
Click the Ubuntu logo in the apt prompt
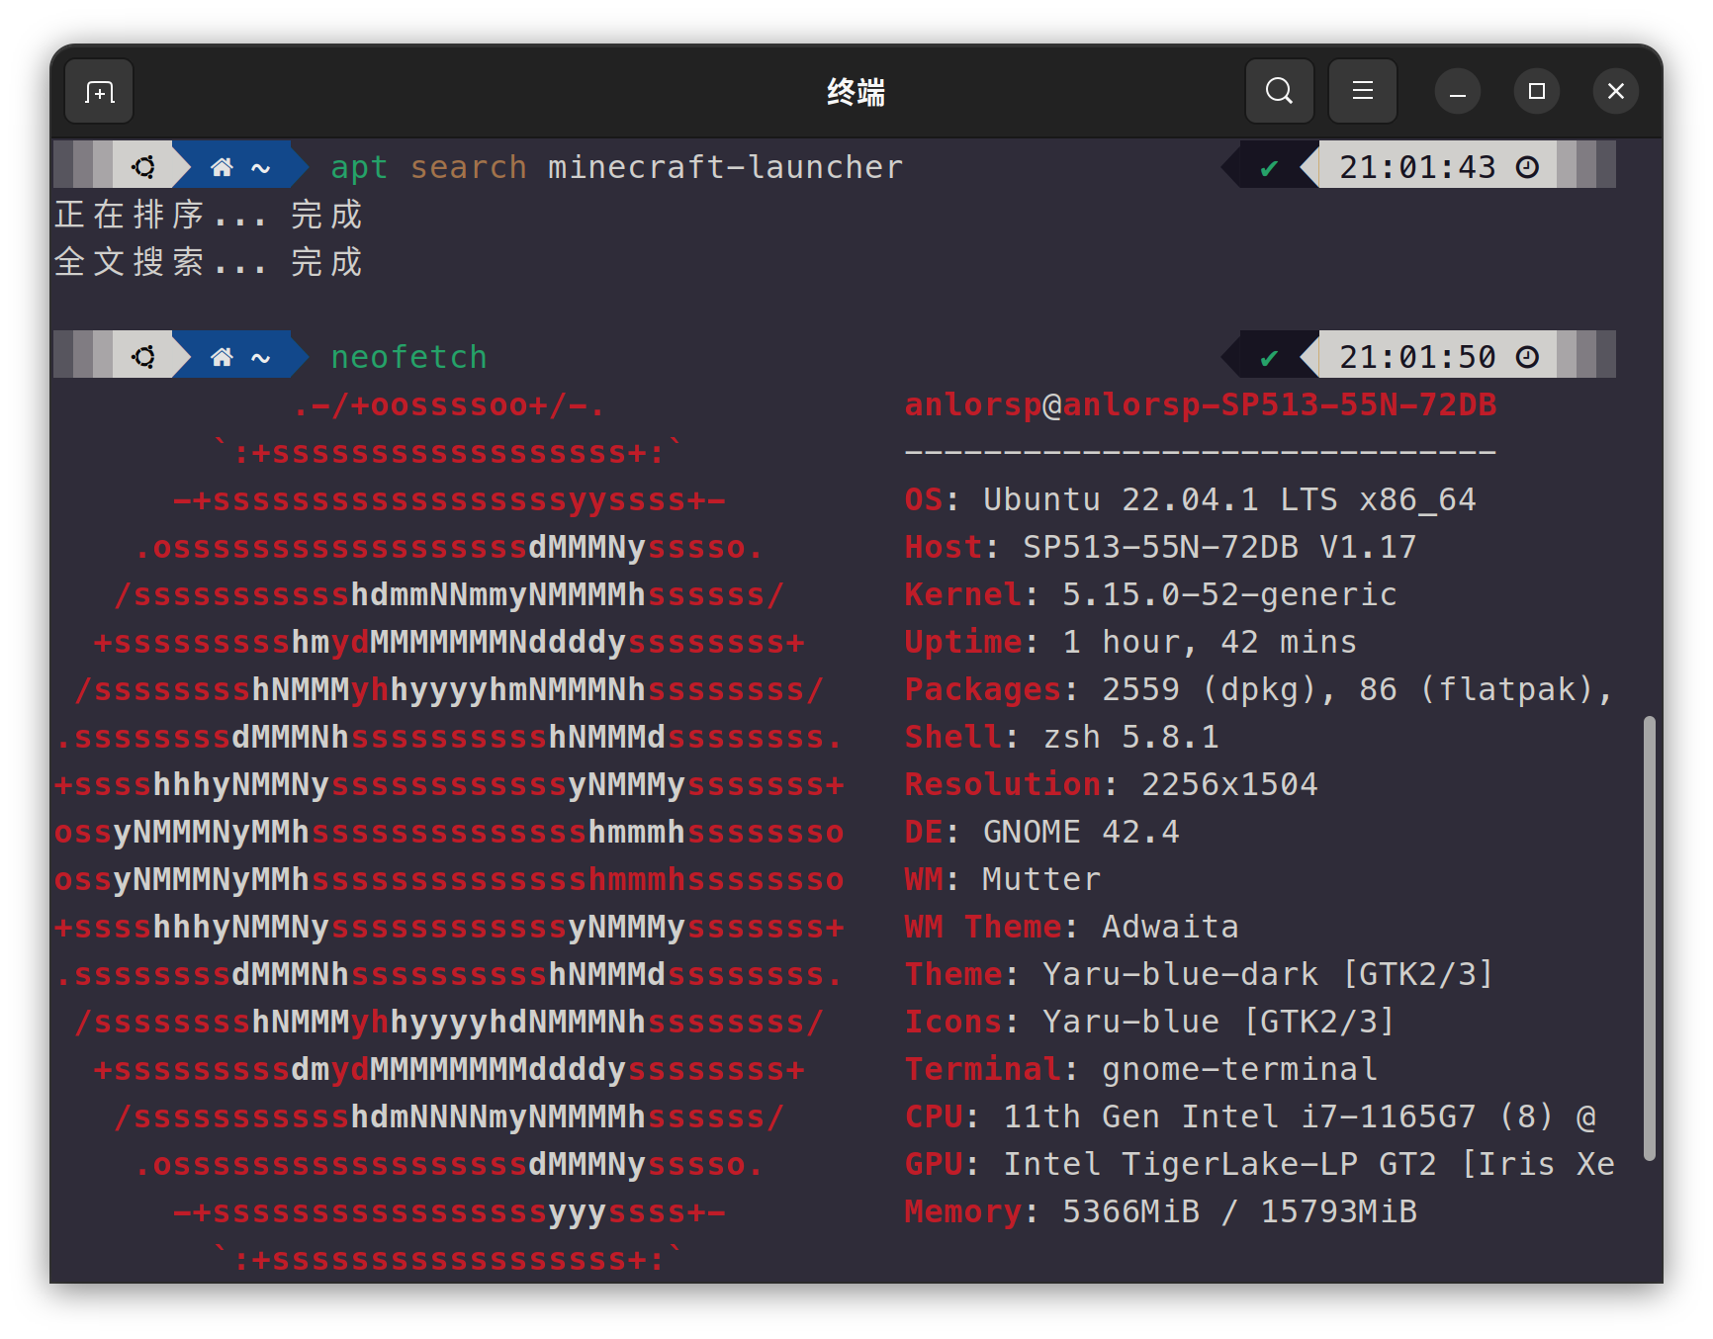(x=143, y=167)
